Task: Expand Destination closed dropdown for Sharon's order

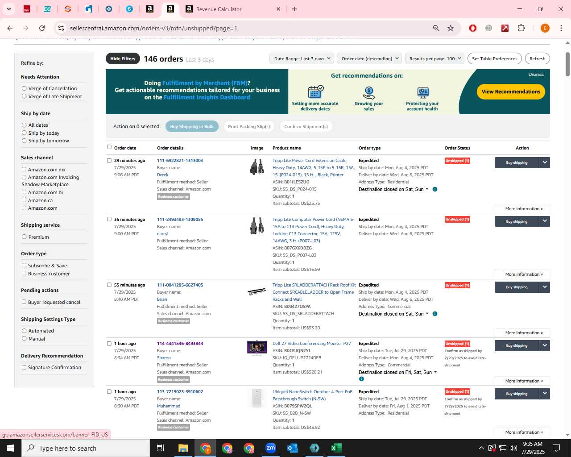Action: pyautogui.click(x=435, y=372)
